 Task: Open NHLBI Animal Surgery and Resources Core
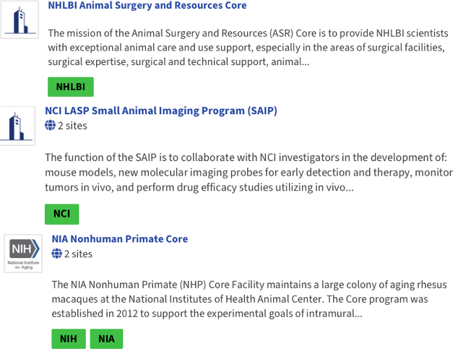[x=147, y=6]
